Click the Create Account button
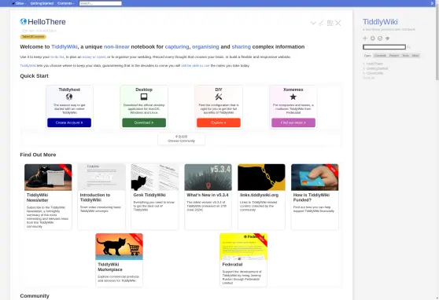 tap(69, 123)
